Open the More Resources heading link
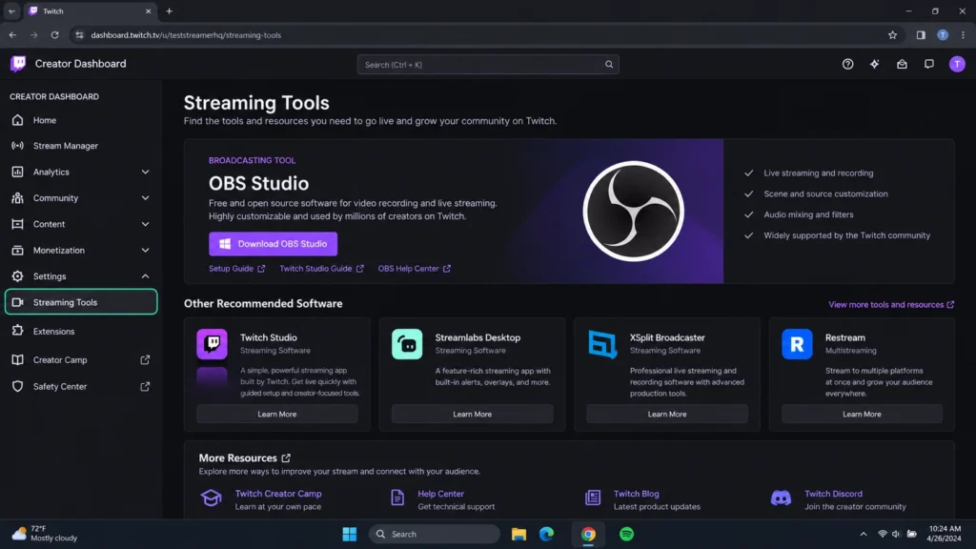Viewport: 976px width, 549px height. [237, 458]
